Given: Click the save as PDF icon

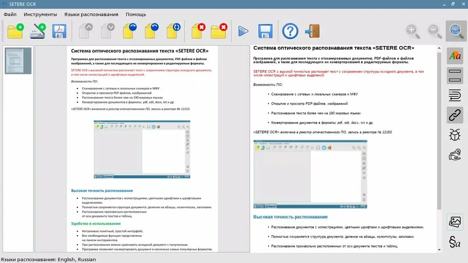Looking at the screenshot, I should [59, 31].
